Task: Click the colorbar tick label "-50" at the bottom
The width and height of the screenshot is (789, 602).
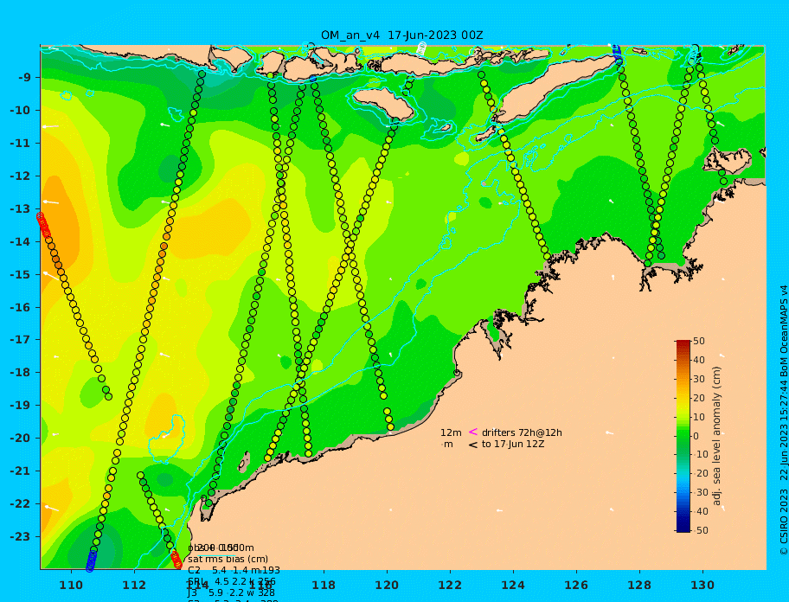Action: coord(701,530)
